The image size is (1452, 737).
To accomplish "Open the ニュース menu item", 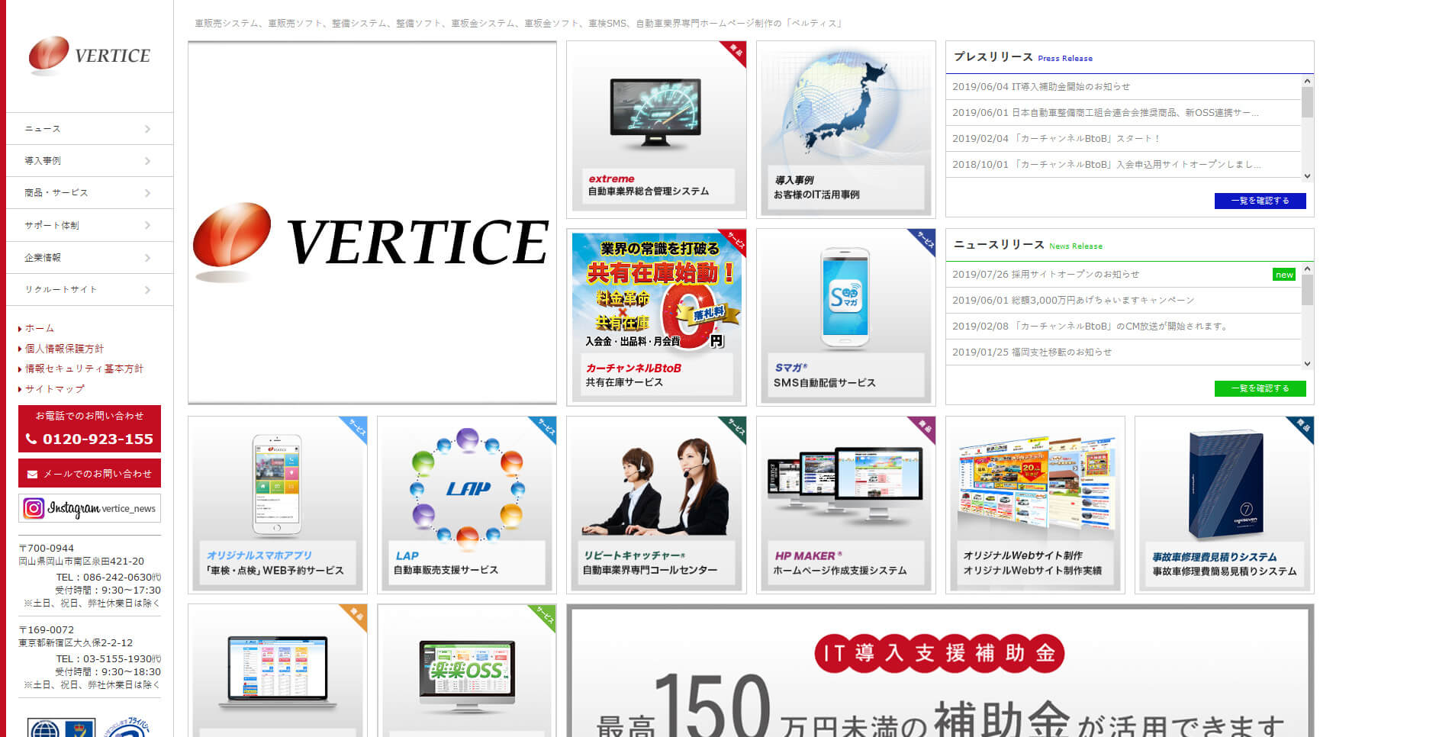I will tap(89, 129).
